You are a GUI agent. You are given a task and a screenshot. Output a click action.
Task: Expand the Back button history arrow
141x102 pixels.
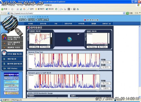click(x=9, y=9)
